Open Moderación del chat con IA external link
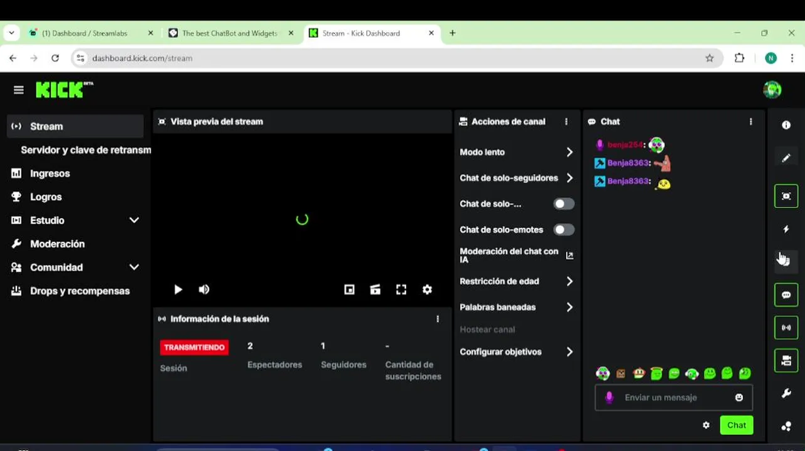 (569, 256)
